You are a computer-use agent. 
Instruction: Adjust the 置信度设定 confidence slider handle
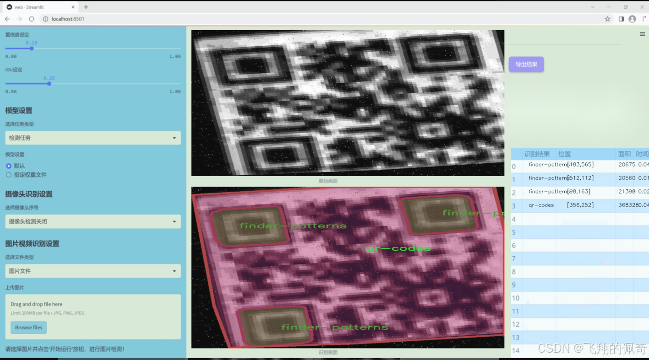32,48
